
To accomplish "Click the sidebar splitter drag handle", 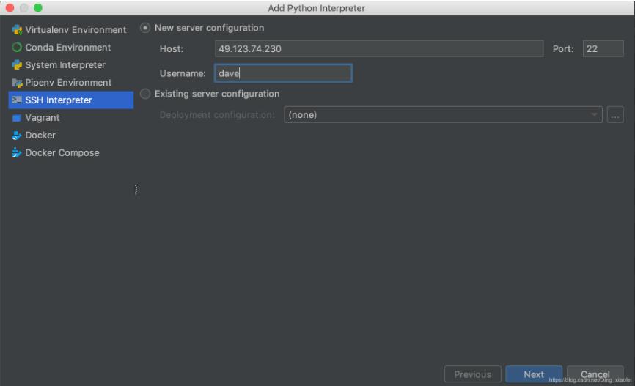I will tap(136, 190).
